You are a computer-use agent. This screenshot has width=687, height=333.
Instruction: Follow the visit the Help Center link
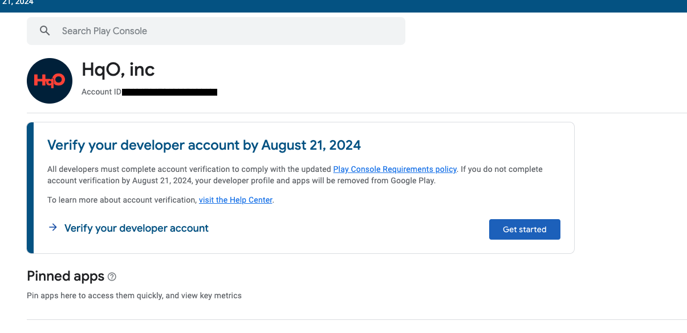tap(235, 200)
